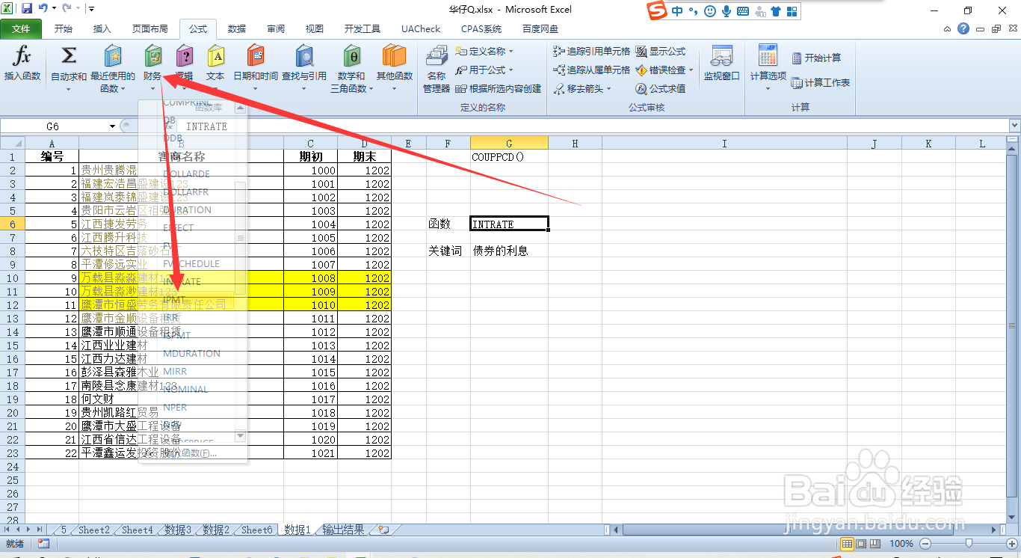The width and height of the screenshot is (1021, 558).
Task: Open Math and Trig (数学和三角函数) functions
Action: pos(351,67)
